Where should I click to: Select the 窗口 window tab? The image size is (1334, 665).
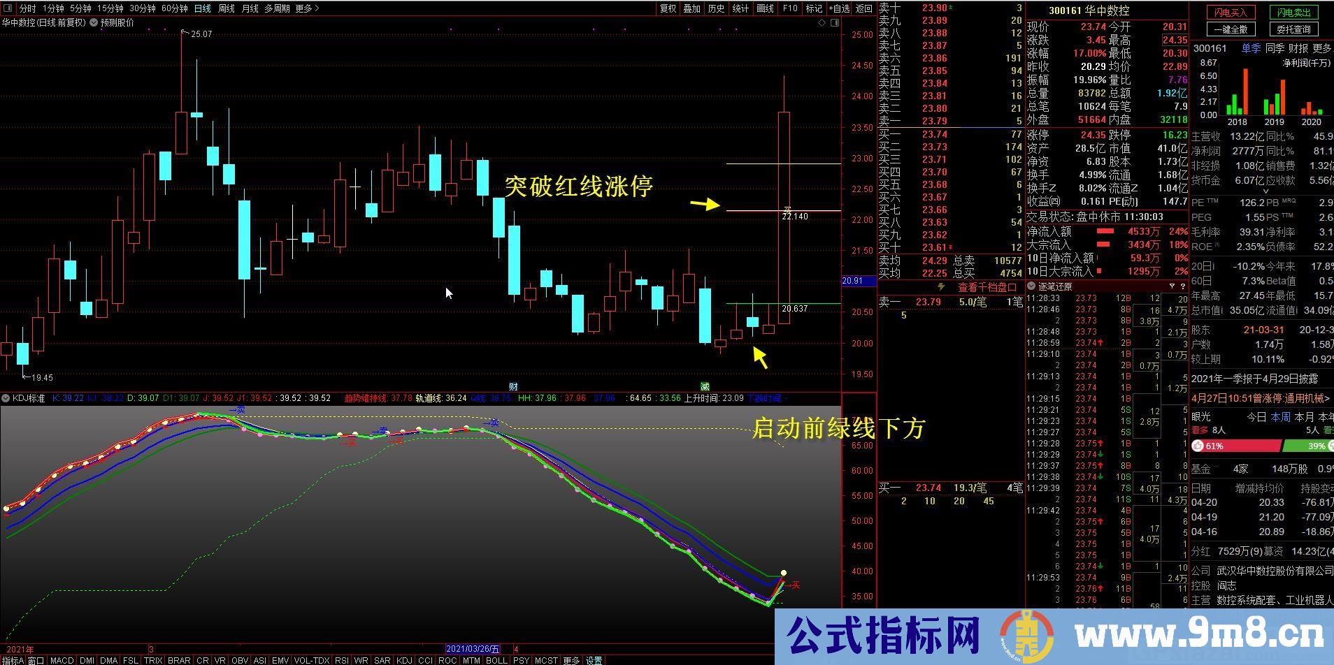36,660
